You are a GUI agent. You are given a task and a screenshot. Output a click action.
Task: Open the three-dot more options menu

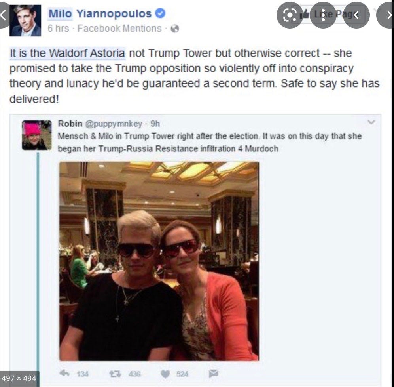click(x=323, y=15)
